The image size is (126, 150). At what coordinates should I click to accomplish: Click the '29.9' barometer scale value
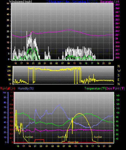[117, 5]
